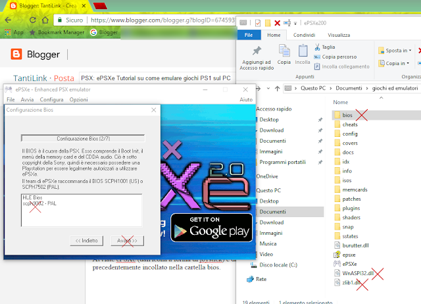Click Incolla collegamento command
Viewport: 421px width, 304px height.
(342, 66)
